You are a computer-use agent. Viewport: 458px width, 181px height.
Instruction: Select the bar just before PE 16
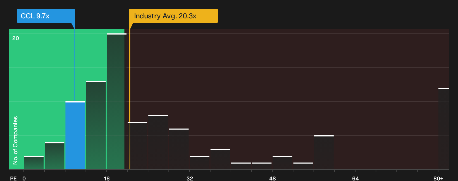click(x=96, y=125)
